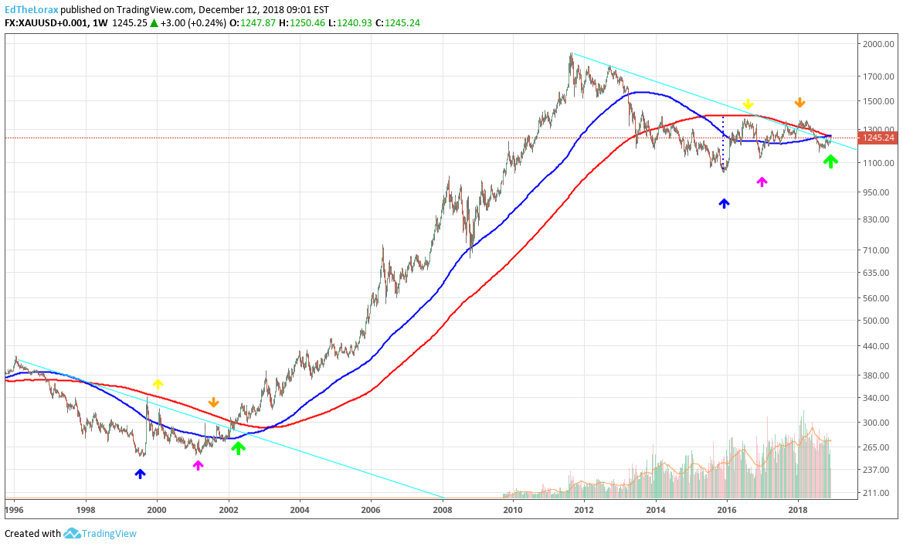Click the open value O:1247.87
This screenshot has height=547, width=903.
(x=253, y=23)
